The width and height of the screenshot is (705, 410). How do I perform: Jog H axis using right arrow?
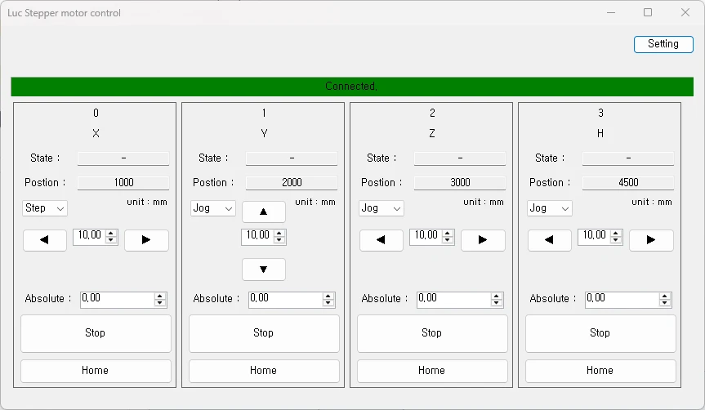coord(651,240)
